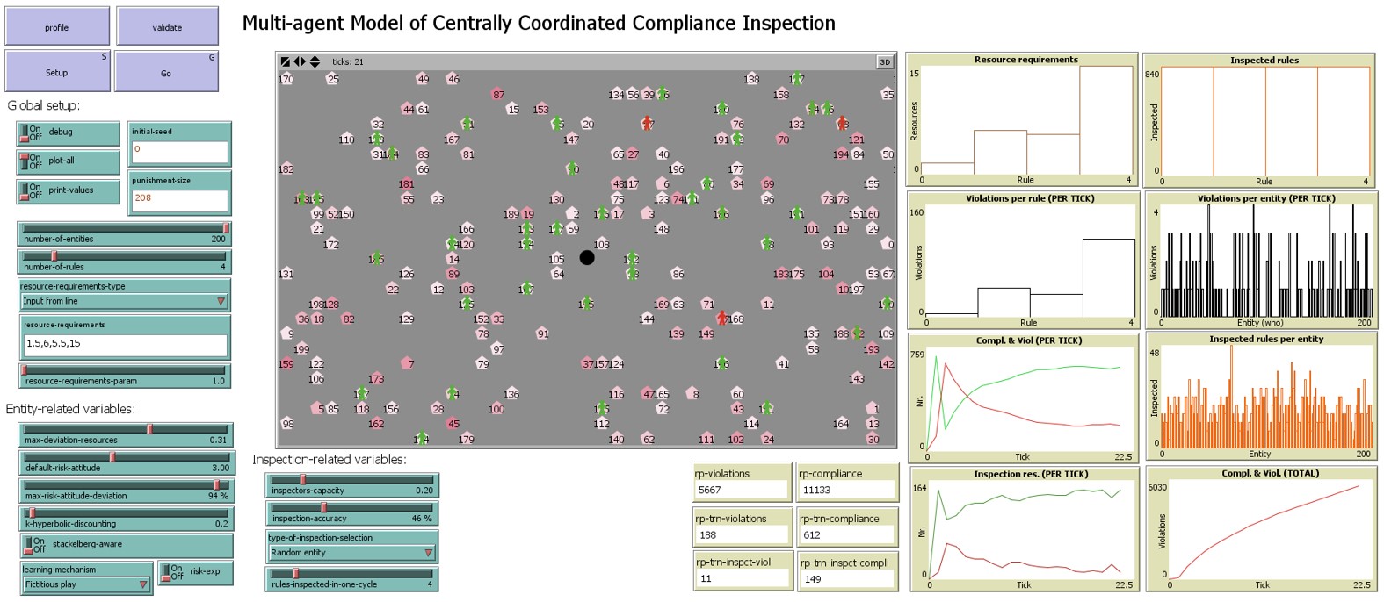Click the entity pentagon labeled 98
Image resolution: width=1384 pixels, height=602 pixels.
click(x=287, y=424)
